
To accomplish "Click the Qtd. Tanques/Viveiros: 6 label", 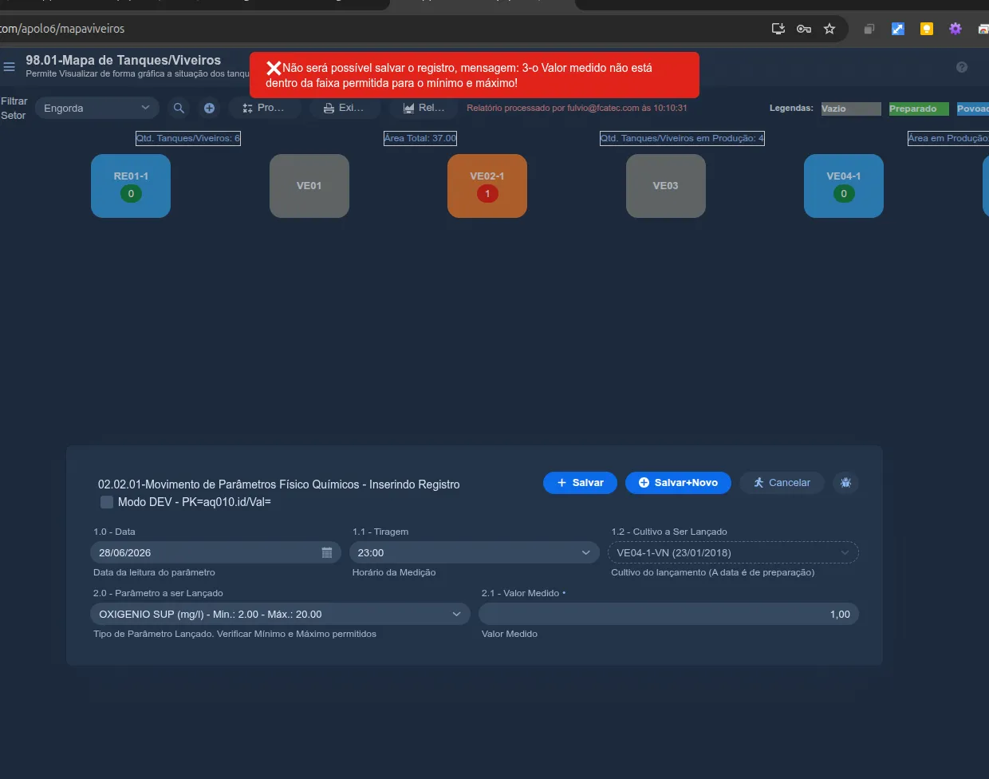I will tap(188, 138).
